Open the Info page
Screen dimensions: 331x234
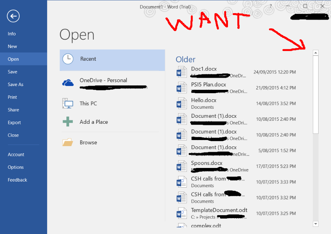coord(23,34)
